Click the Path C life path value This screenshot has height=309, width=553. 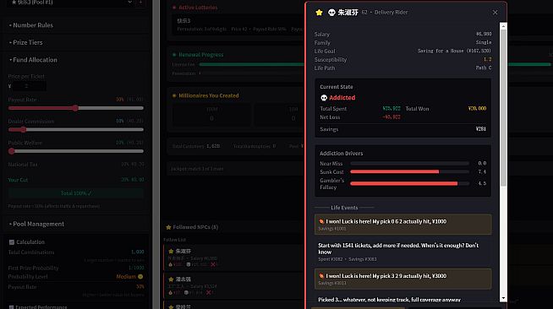coord(484,68)
